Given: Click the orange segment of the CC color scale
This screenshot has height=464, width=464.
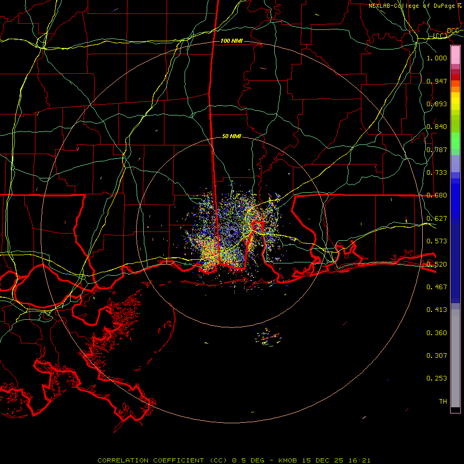Looking at the screenshot, I should (x=455, y=89).
